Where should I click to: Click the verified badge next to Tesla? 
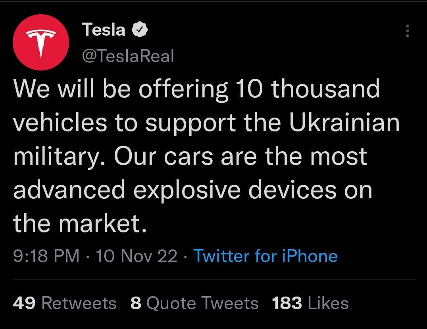point(140,30)
